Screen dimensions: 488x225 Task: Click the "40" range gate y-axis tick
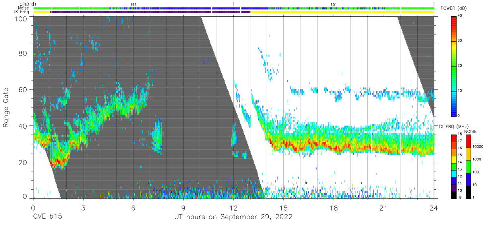(x=22, y=126)
